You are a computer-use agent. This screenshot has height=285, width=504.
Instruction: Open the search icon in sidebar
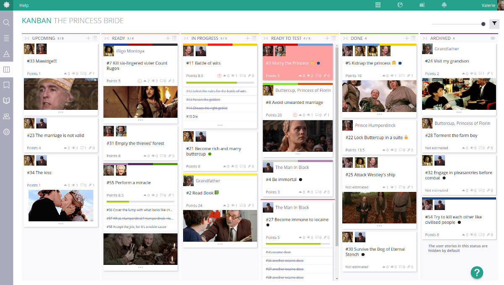coord(6,23)
